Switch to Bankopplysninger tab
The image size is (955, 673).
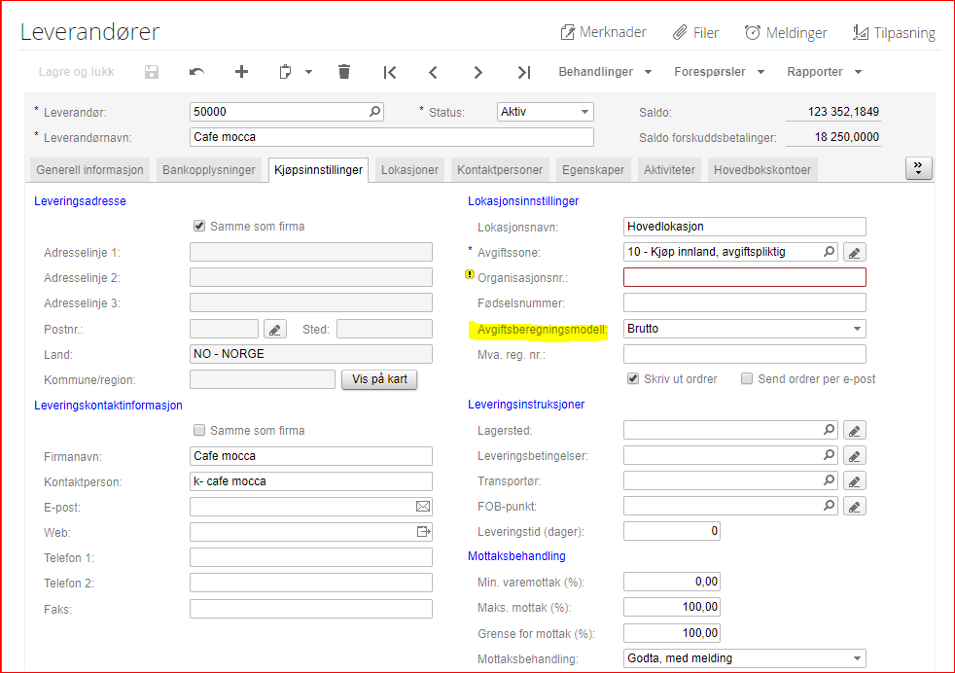point(208,169)
